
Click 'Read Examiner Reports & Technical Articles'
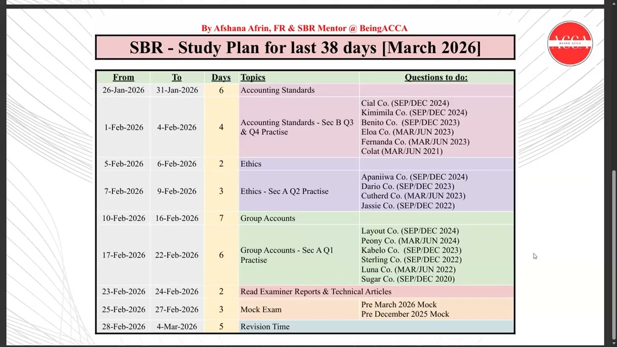316,292
